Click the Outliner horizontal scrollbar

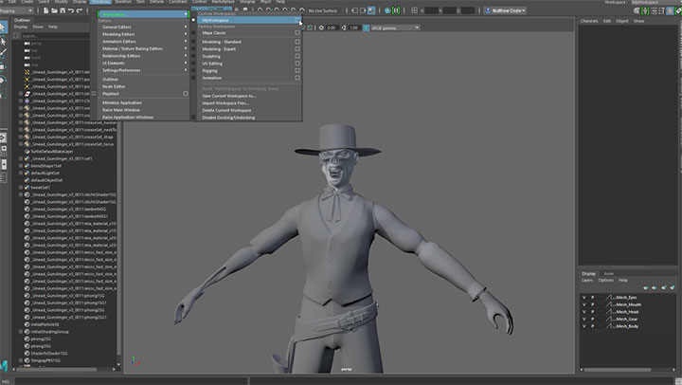[56, 369]
